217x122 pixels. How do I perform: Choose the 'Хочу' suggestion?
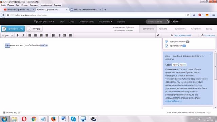[x=175, y=65]
